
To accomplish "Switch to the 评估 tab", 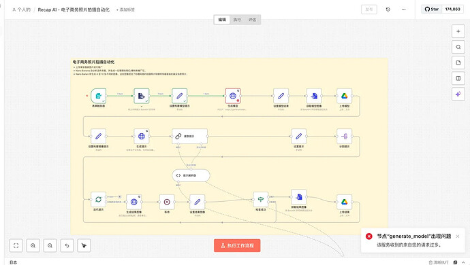I will click(x=253, y=20).
